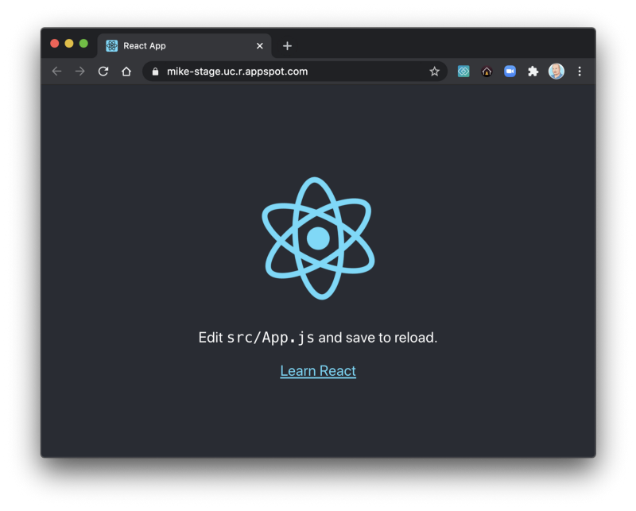Click the browser forward arrow
The height and width of the screenshot is (511, 636).
80,72
